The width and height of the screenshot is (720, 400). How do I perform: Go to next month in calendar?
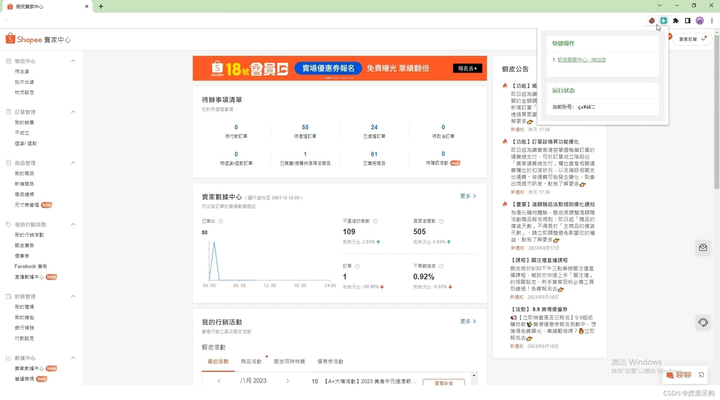288,381
